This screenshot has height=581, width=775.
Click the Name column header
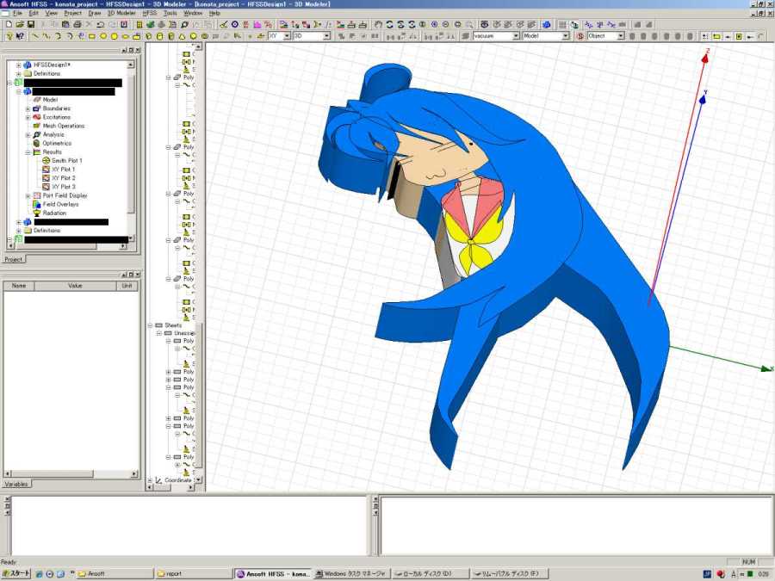[19, 286]
